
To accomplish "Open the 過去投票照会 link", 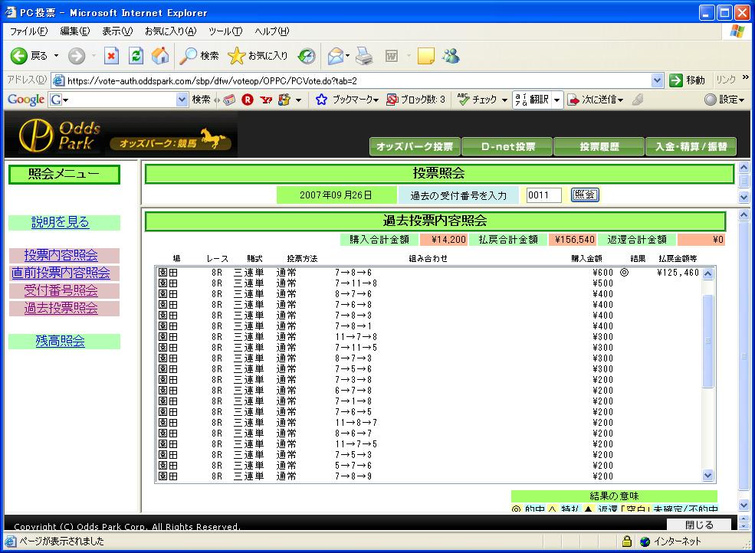I will tap(61, 308).
